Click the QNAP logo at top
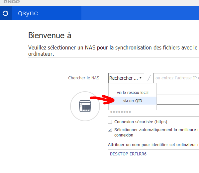 pyautogui.click(x=12, y=2)
